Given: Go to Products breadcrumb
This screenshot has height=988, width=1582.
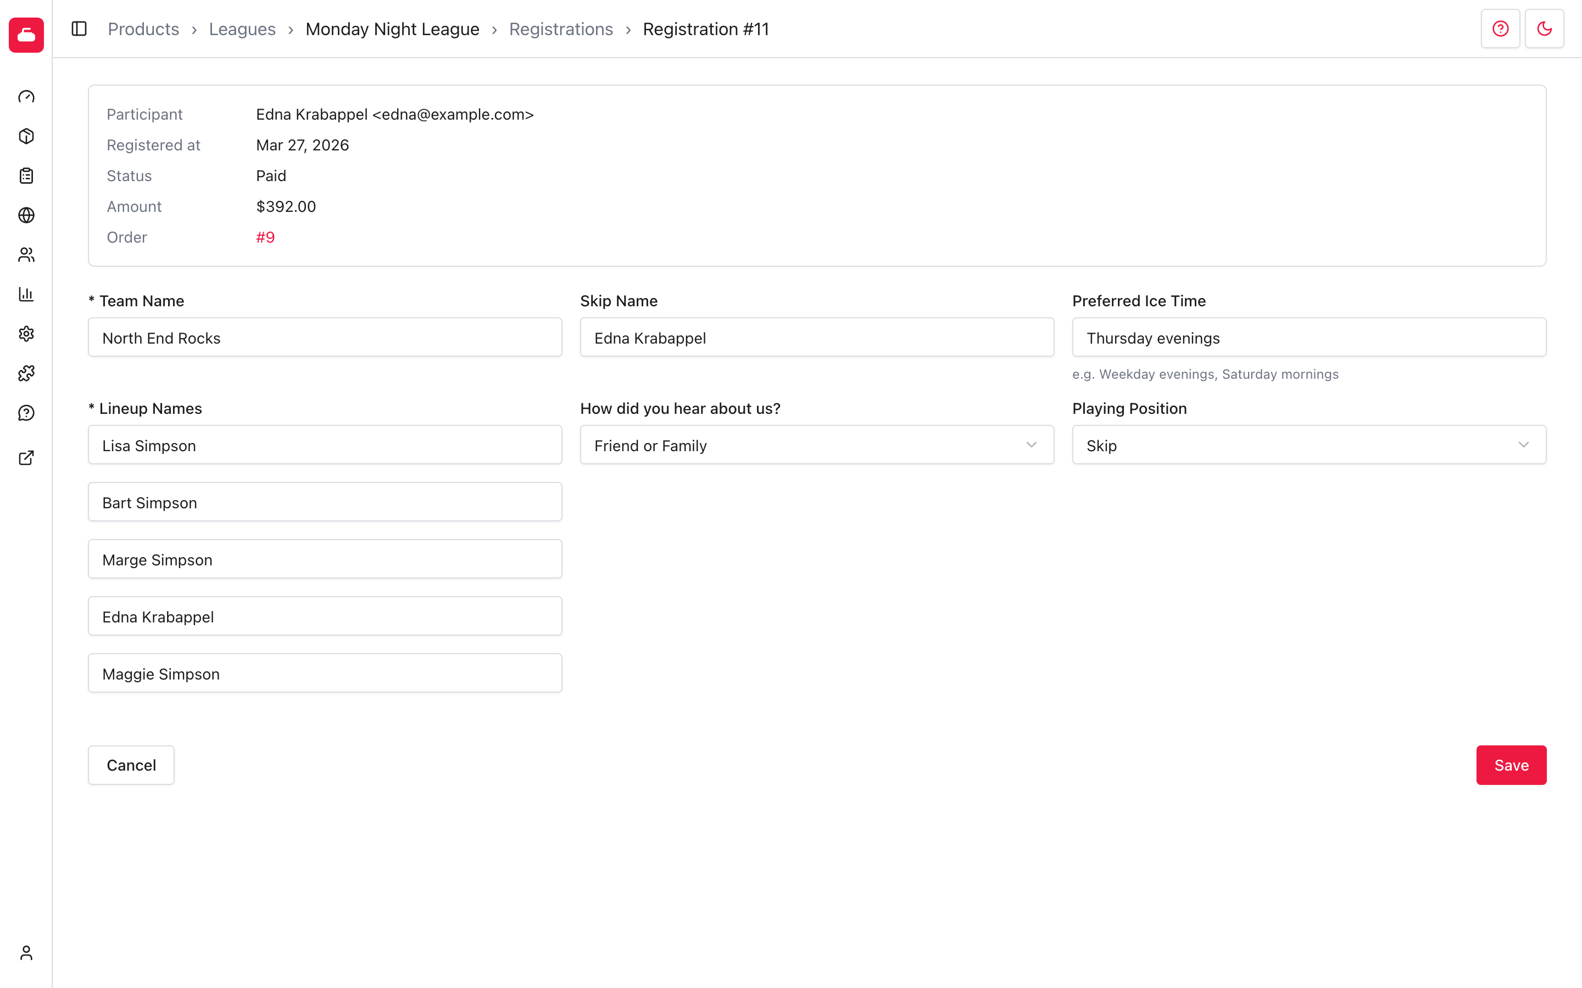Looking at the screenshot, I should click(143, 29).
